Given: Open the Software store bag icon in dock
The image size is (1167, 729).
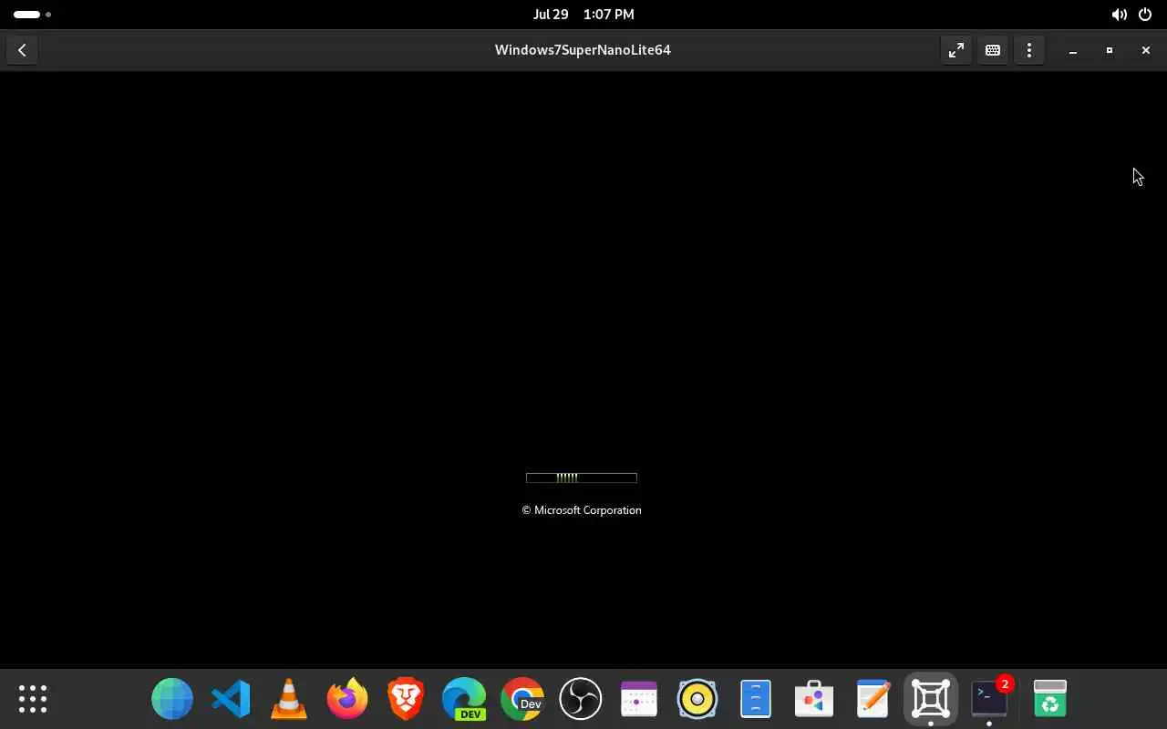Looking at the screenshot, I should tap(814, 699).
